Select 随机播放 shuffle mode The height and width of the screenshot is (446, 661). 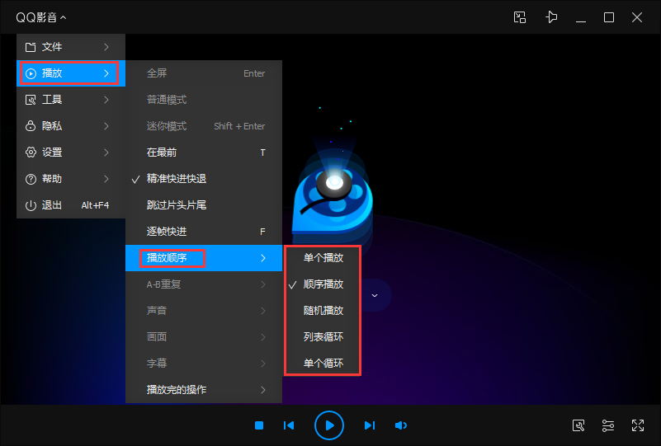click(323, 311)
